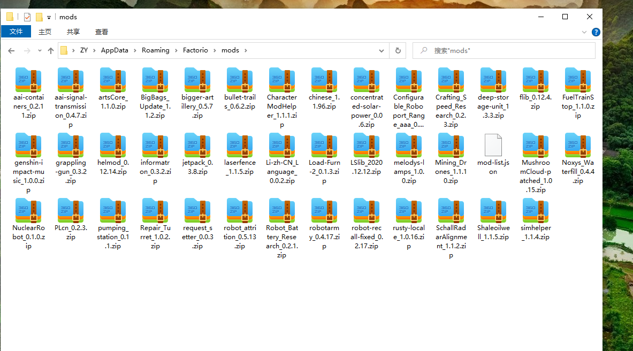Expand subfolders chevron after mods breadcrumb
Screen dimensions: 633x351
tap(246, 50)
